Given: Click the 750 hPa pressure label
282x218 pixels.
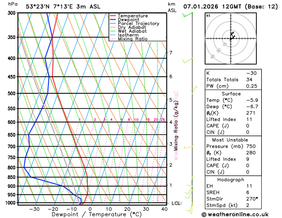Looking at the screenshot, I should tap(13, 157).
